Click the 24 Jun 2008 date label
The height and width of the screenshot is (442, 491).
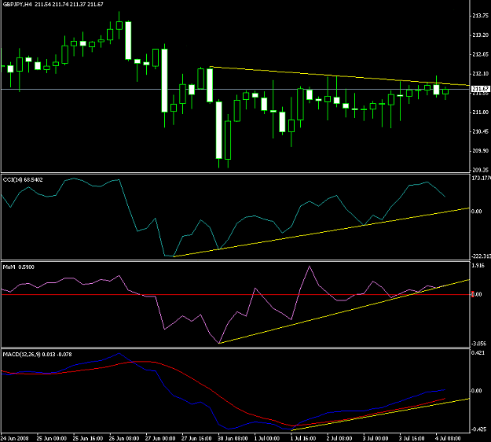(14, 438)
